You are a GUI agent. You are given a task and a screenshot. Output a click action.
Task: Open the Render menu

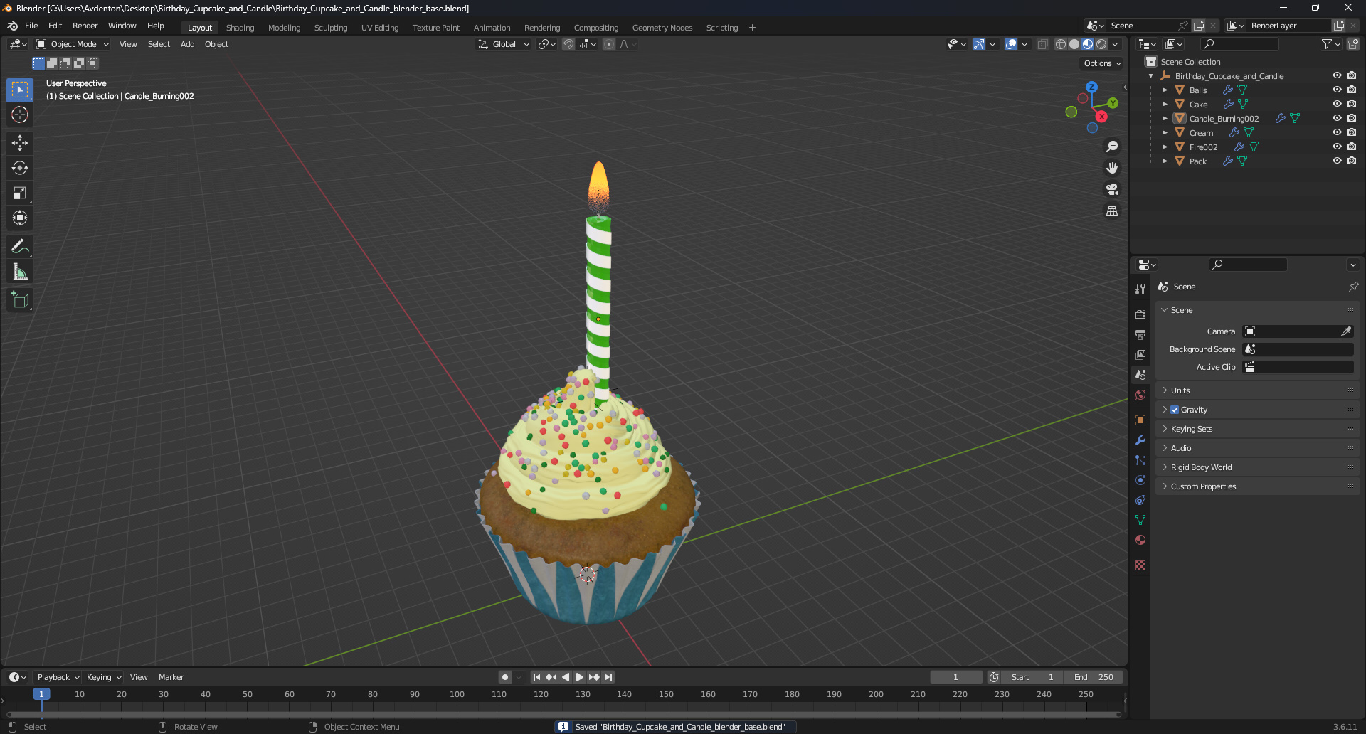tap(85, 26)
